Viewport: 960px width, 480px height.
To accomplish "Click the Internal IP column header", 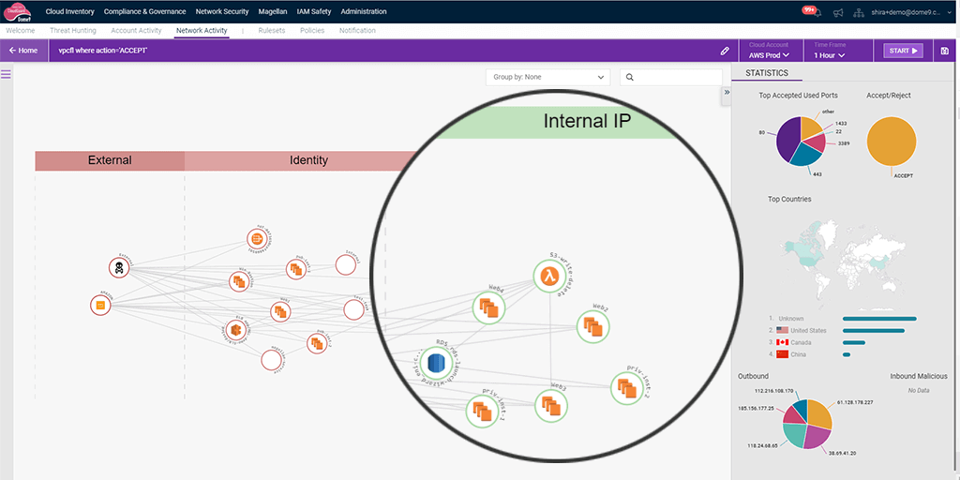I will point(586,121).
